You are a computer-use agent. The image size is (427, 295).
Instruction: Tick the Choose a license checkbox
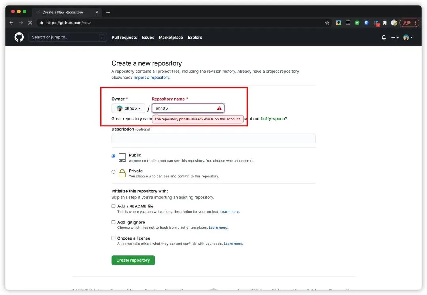pos(114,238)
